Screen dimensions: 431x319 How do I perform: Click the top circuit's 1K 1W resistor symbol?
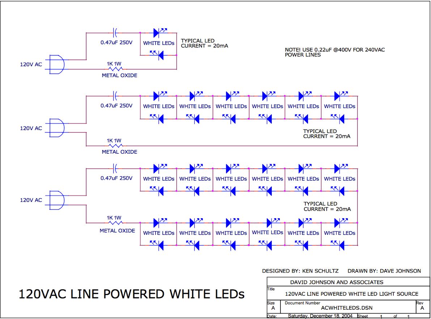click(115, 69)
